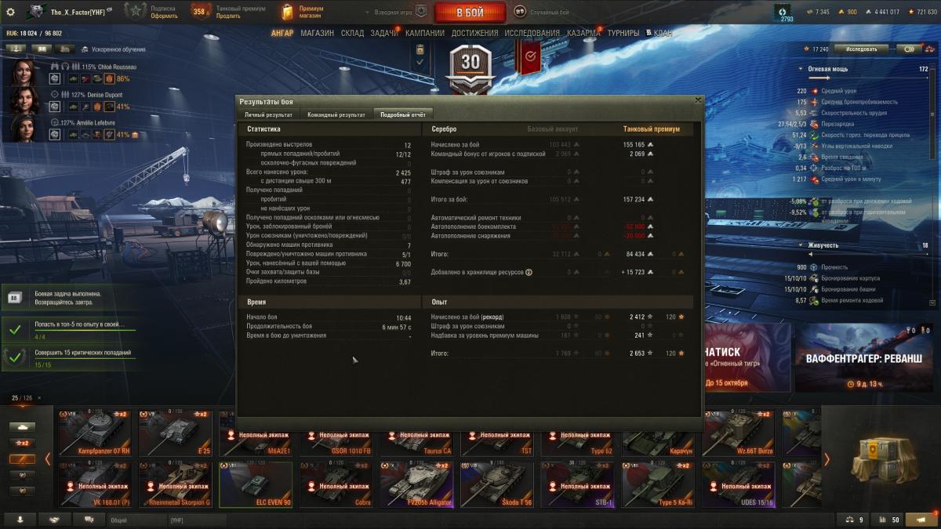Click the 358 days tank premium badge
This screenshot has height=529, width=941.
201,11
